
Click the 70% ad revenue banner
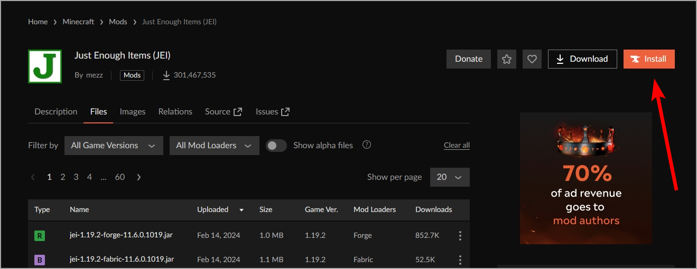586,178
